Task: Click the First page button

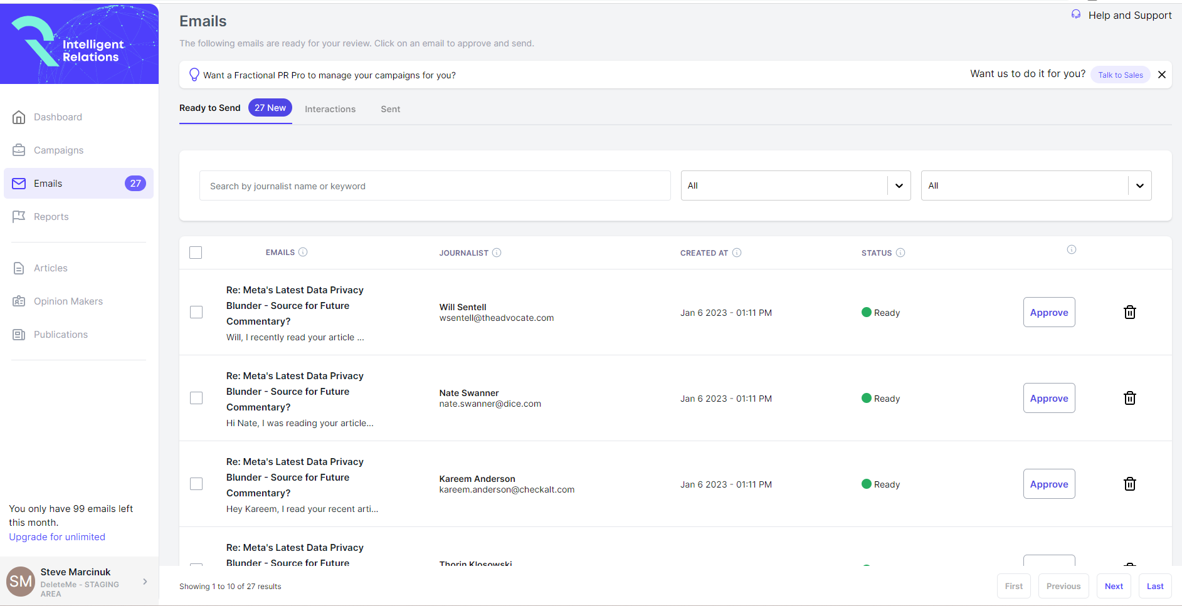Action: 1013,586
